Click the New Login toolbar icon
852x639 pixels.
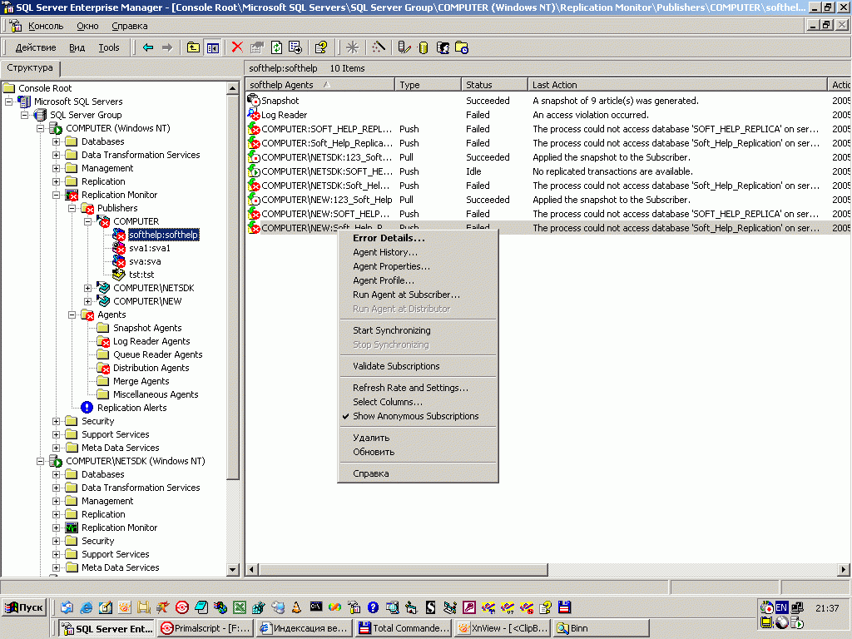443,47
